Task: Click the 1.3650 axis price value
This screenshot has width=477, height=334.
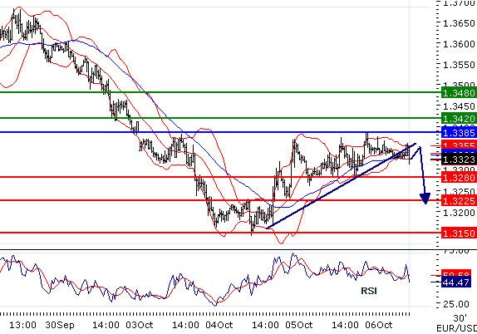Action: click(x=459, y=23)
